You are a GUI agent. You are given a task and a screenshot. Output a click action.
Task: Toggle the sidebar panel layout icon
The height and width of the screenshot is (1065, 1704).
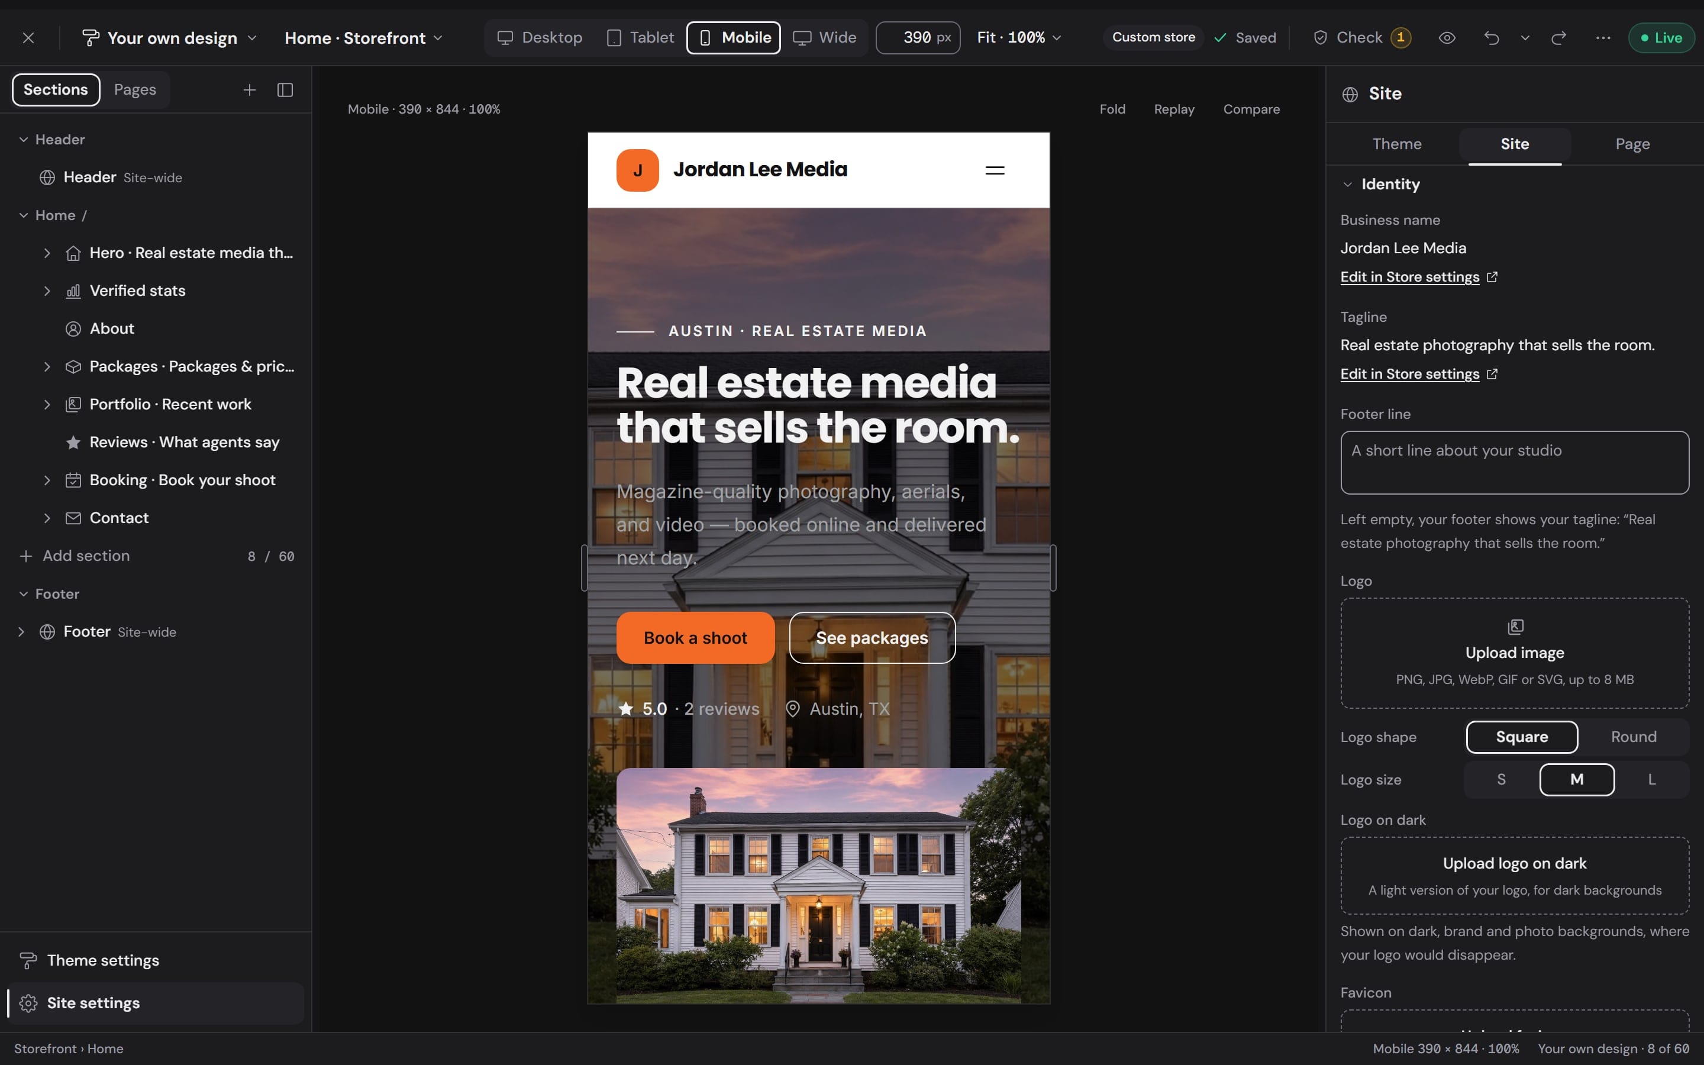click(285, 90)
